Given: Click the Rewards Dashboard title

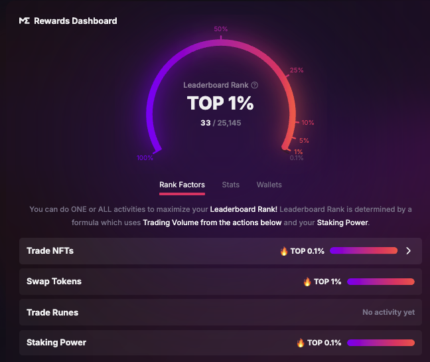Looking at the screenshot, I should click(76, 21).
